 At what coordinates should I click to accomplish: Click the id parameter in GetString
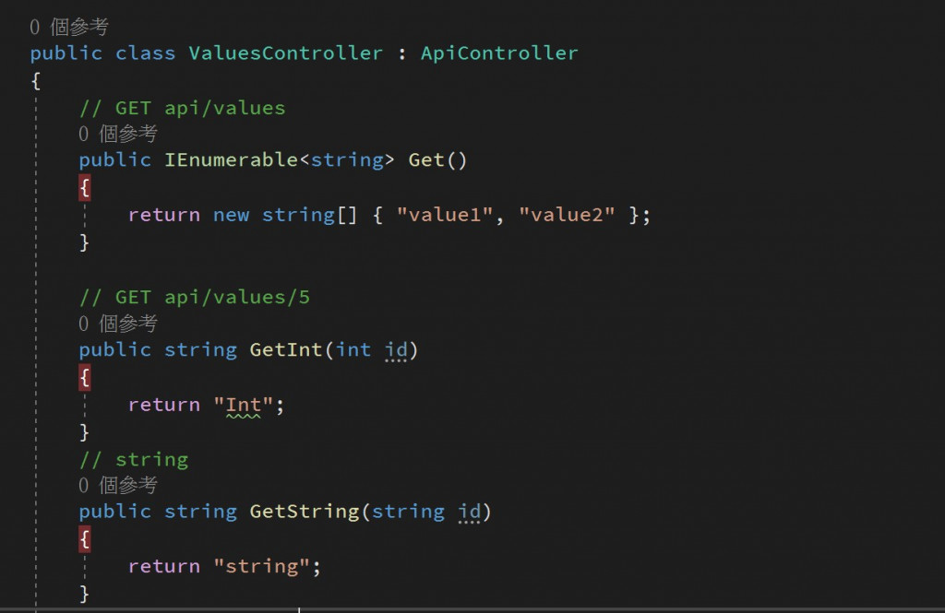coord(469,512)
